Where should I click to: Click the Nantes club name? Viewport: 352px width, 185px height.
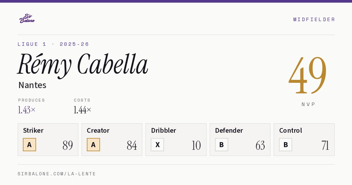pyautogui.click(x=32, y=85)
